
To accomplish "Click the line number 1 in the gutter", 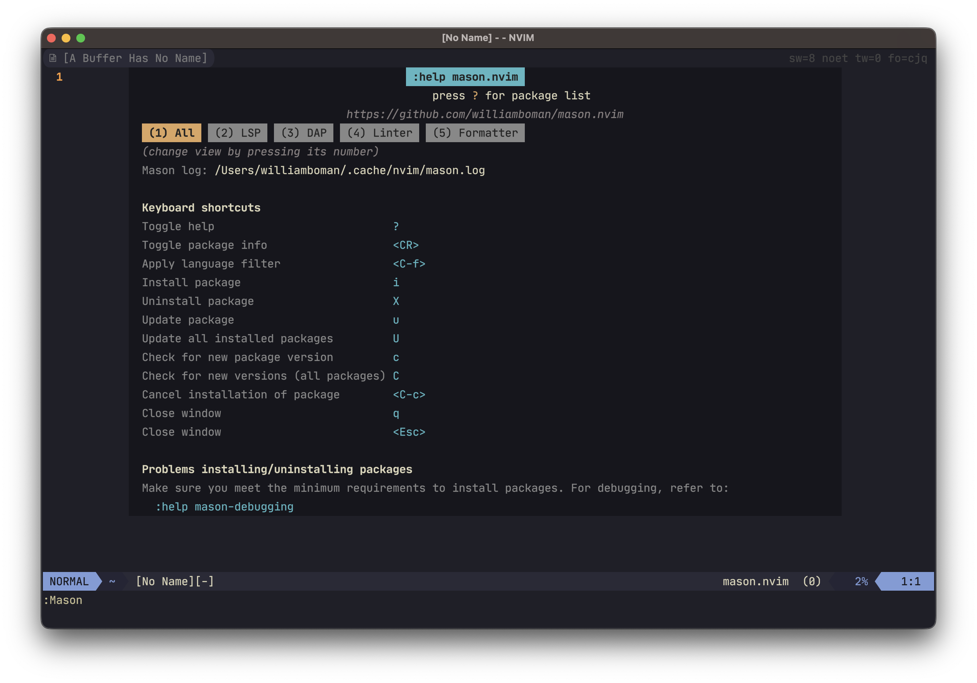I will click(59, 77).
